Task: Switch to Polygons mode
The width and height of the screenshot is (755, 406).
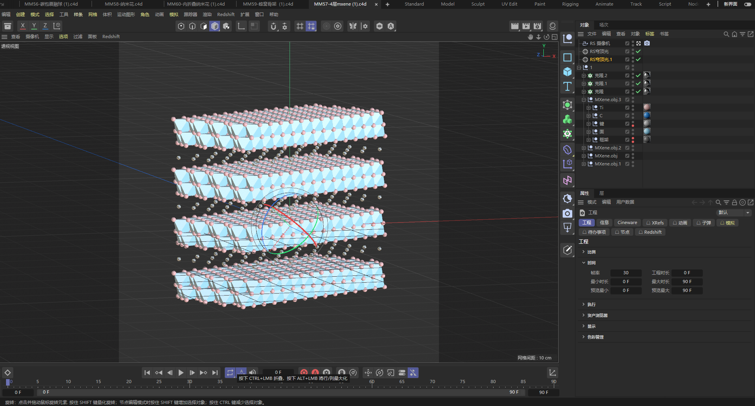Action: click(x=204, y=26)
